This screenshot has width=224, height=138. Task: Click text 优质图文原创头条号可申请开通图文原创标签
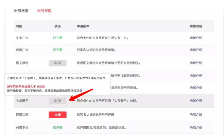pyautogui.click(x=109, y=63)
